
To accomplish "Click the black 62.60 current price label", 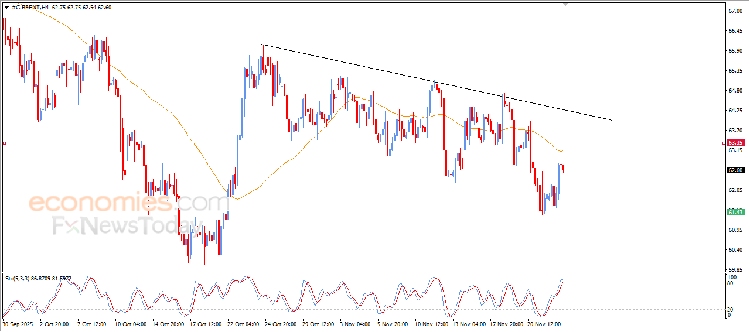I will click(x=735, y=170).
